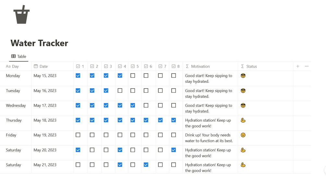Click the table icon in Table tab
The height and width of the screenshot is (177, 326).
click(13, 56)
